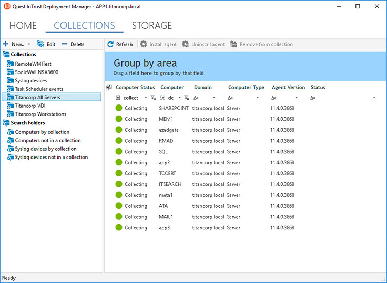Open the New dropdown menu

pos(29,44)
